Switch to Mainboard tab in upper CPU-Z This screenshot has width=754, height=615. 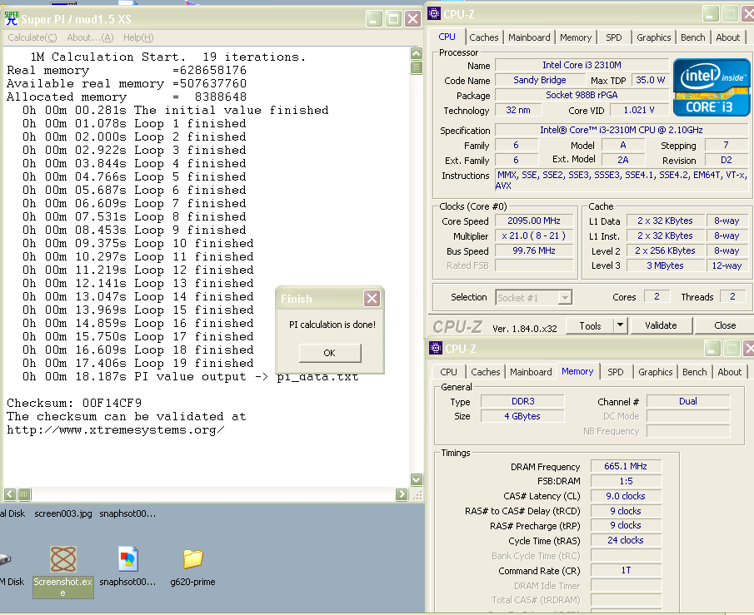point(529,37)
